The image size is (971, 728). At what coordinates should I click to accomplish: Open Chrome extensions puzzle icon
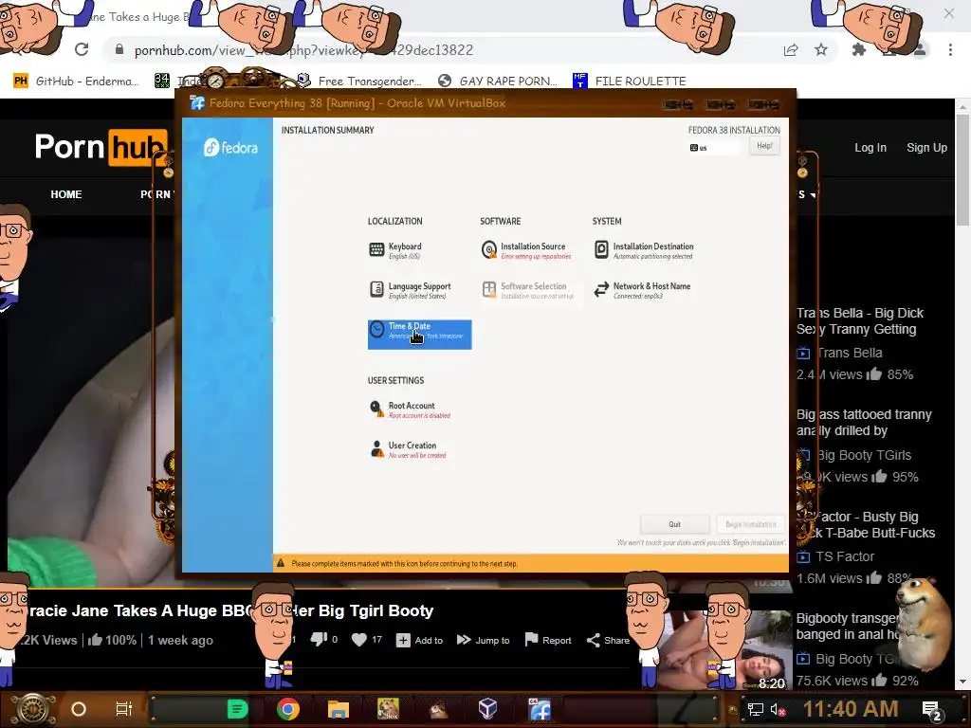859,50
